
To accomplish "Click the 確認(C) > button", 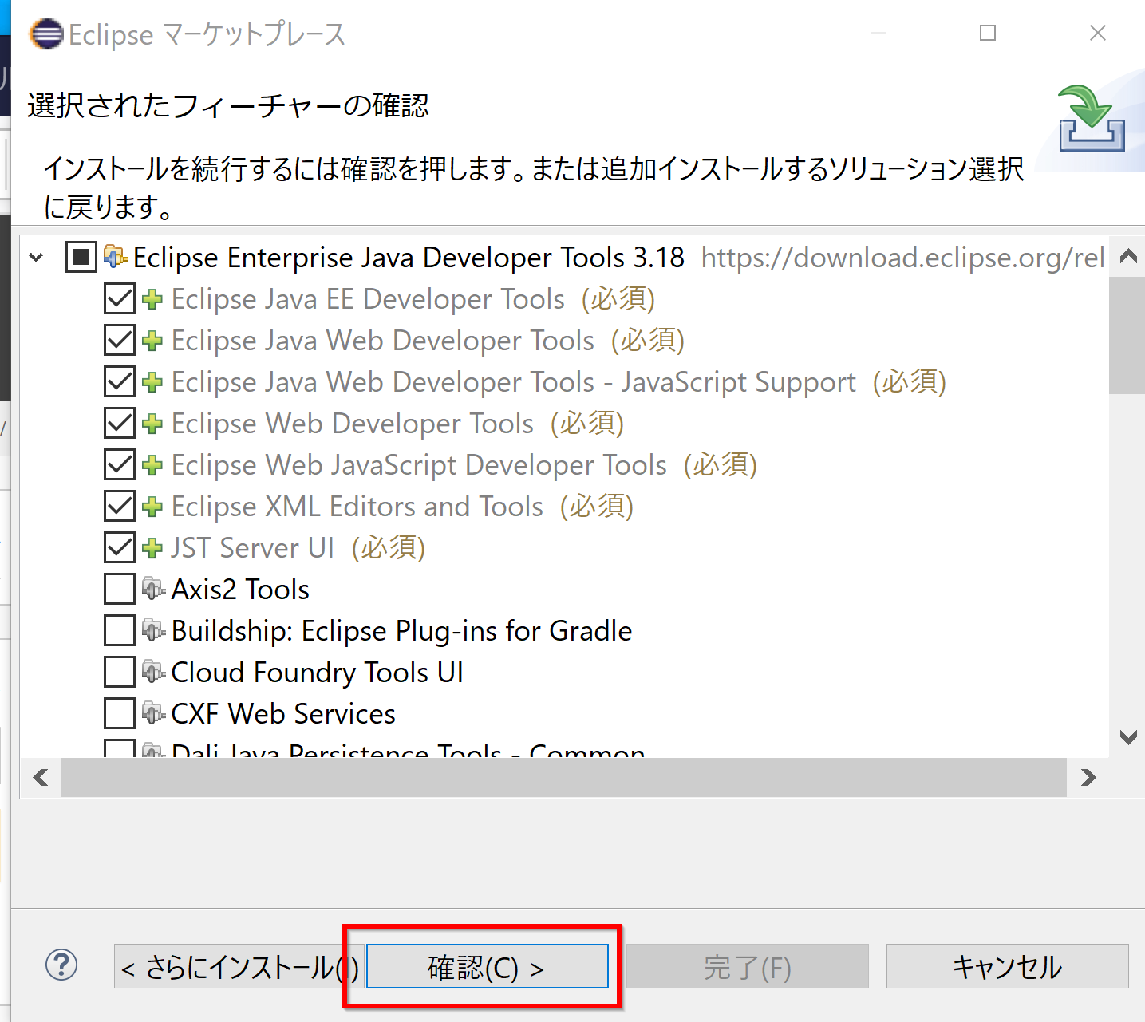I will (x=487, y=967).
